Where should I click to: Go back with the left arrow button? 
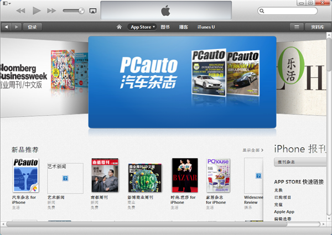6,27
